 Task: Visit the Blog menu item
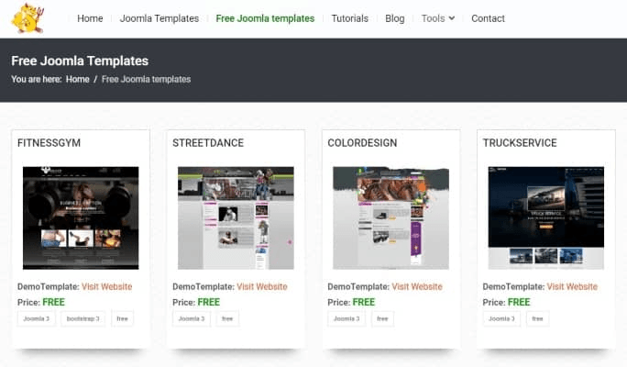[x=395, y=18]
